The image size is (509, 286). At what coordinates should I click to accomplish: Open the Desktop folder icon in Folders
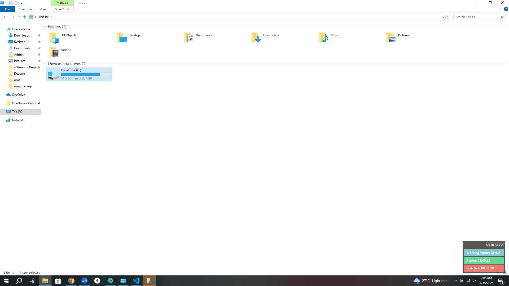pyautogui.click(x=122, y=38)
